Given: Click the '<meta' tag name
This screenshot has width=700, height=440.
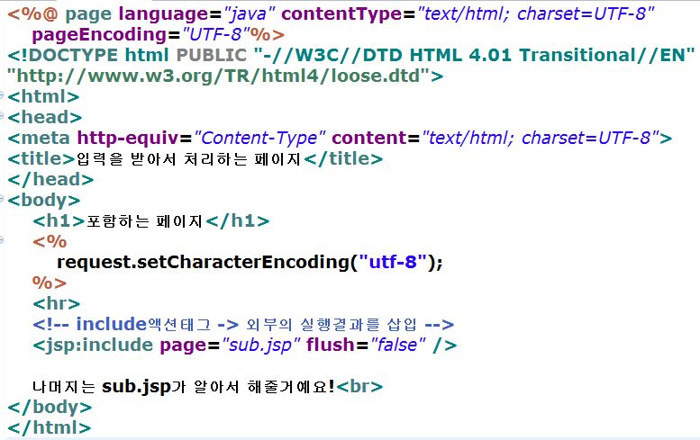Looking at the screenshot, I should 39,139.
